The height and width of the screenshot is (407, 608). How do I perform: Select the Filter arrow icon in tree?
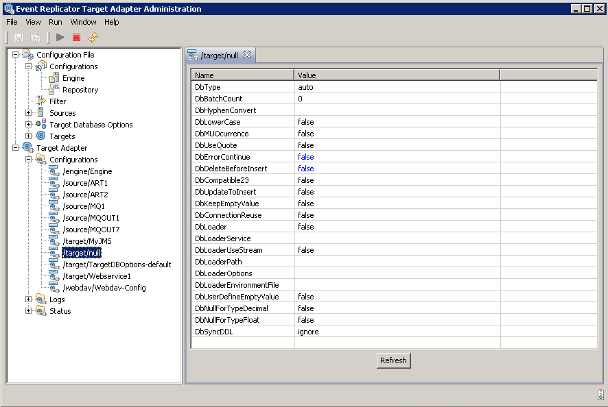(40, 101)
